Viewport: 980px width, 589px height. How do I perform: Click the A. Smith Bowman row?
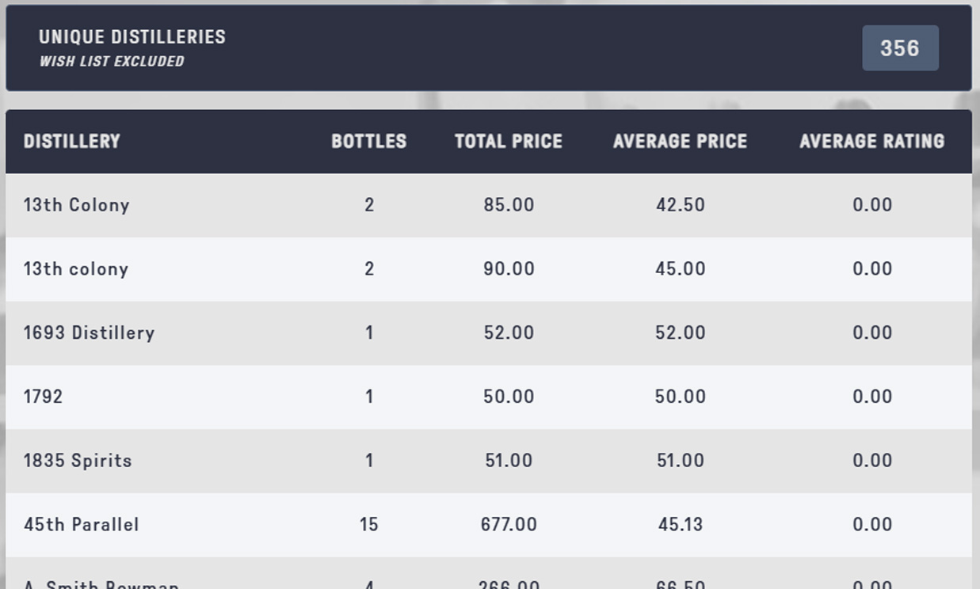[x=101, y=584]
